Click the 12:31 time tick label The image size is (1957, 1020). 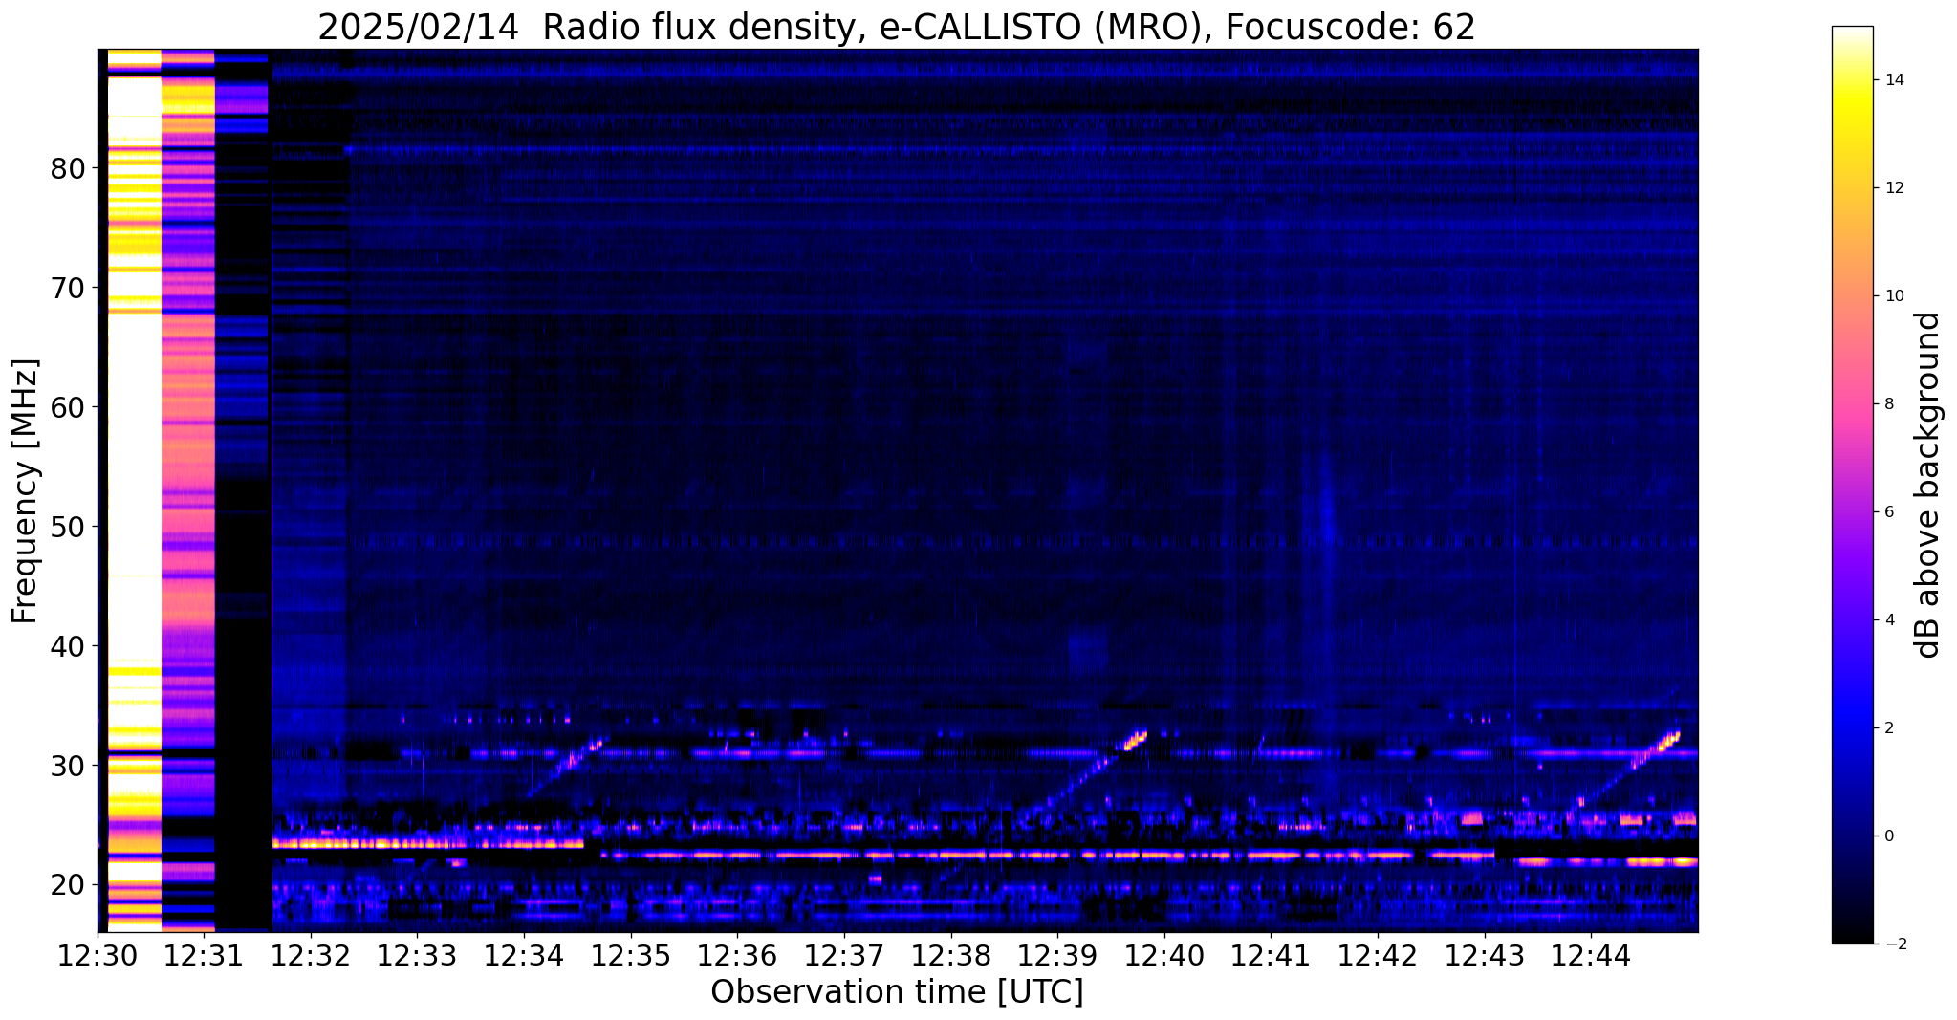pyautogui.click(x=205, y=955)
